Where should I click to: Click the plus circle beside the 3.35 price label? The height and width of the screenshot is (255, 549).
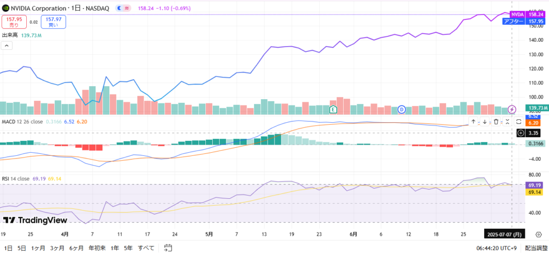521,133
